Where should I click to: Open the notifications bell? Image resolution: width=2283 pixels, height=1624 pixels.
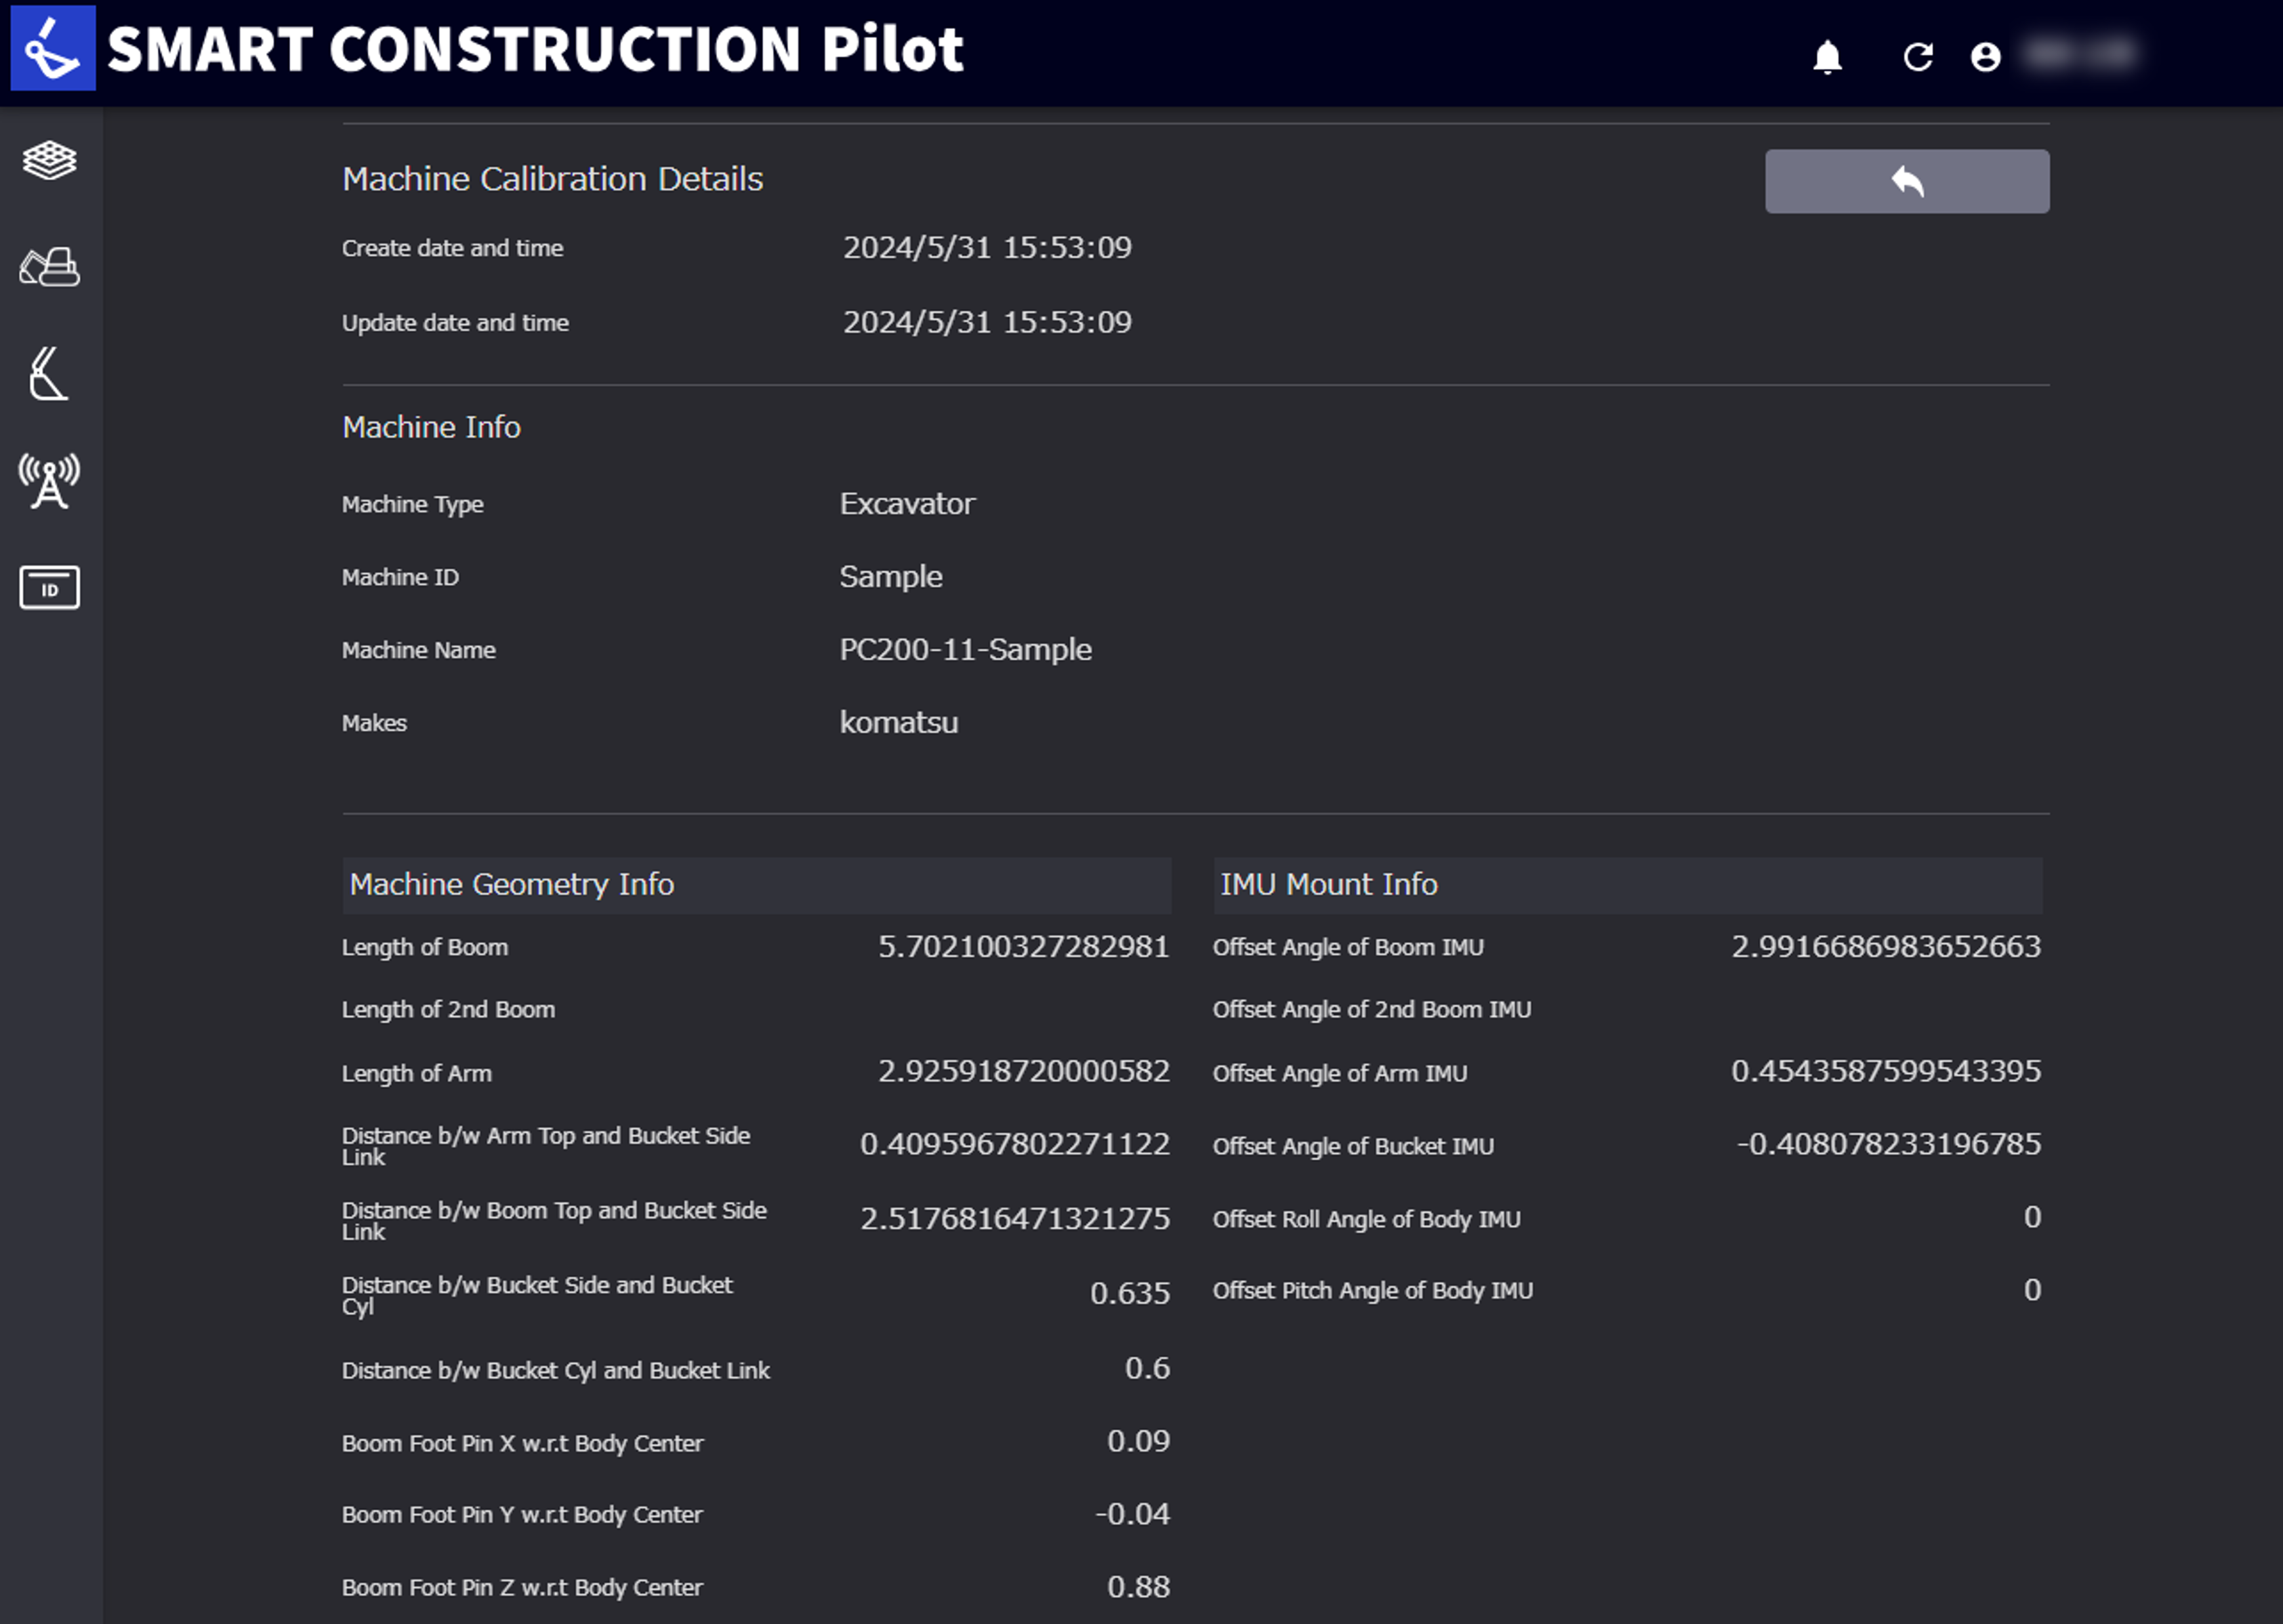click(1827, 57)
